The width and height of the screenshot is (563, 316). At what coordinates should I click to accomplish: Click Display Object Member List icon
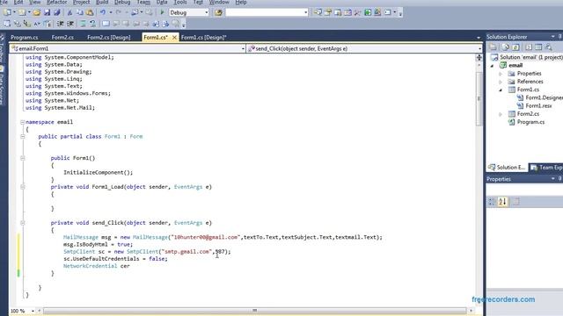coord(7,24)
